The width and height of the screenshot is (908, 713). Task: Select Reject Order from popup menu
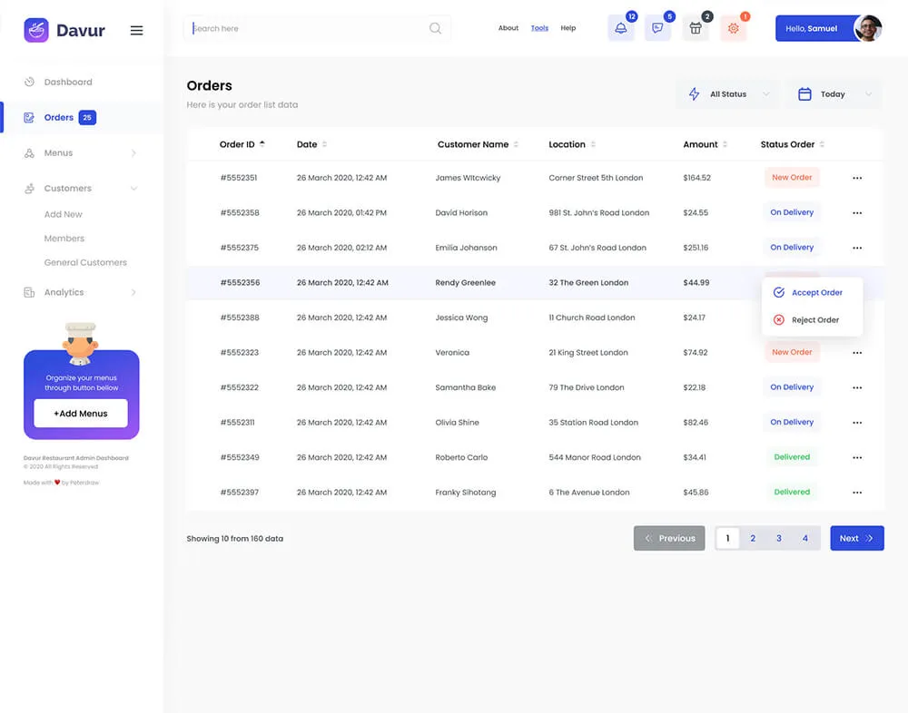pyautogui.click(x=806, y=320)
